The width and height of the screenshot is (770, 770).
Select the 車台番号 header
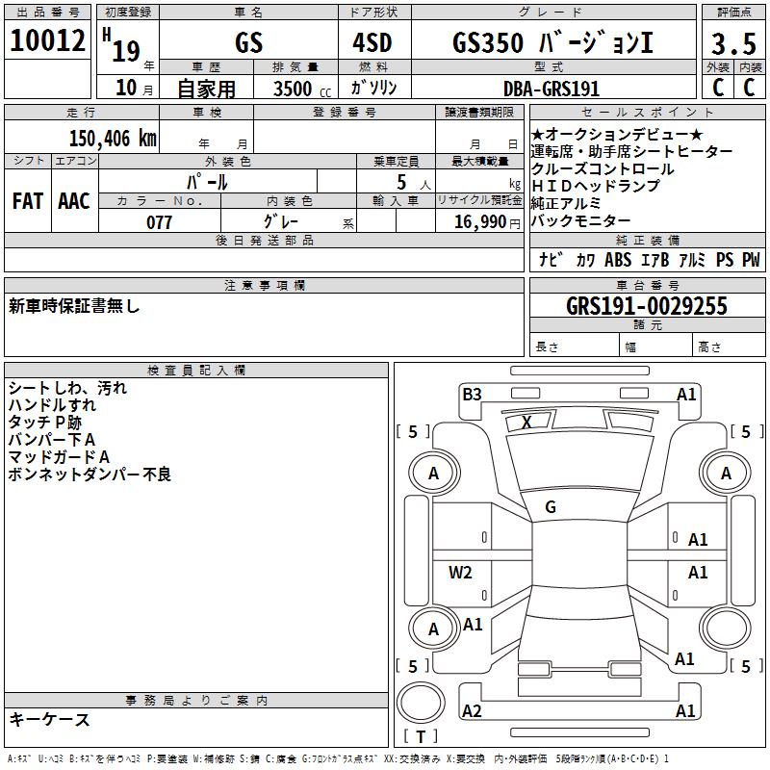[x=647, y=285]
